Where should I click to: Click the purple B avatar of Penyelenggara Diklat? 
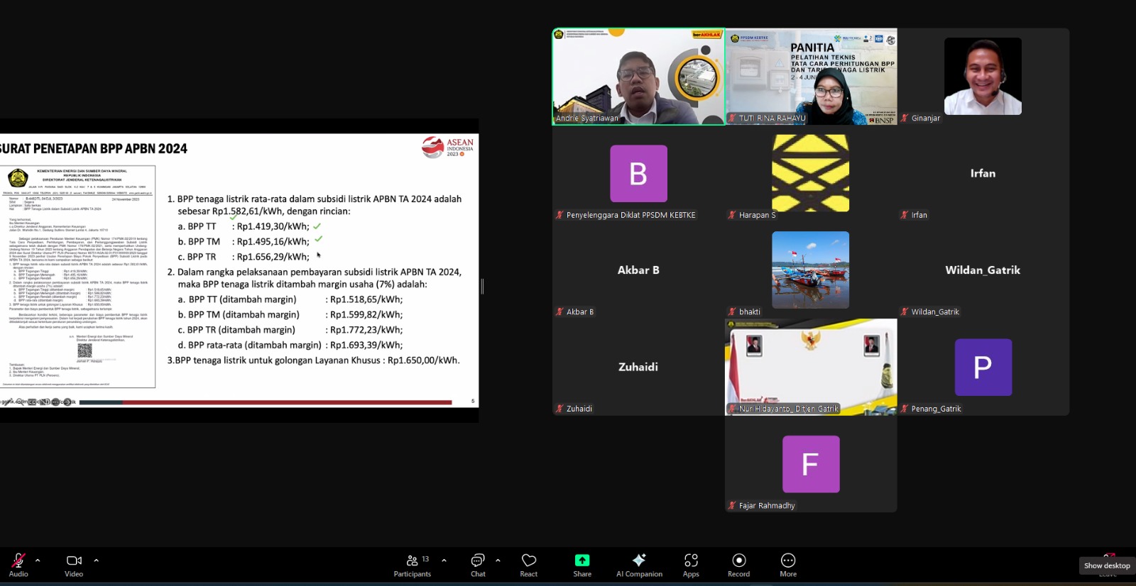(x=638, y=174)
